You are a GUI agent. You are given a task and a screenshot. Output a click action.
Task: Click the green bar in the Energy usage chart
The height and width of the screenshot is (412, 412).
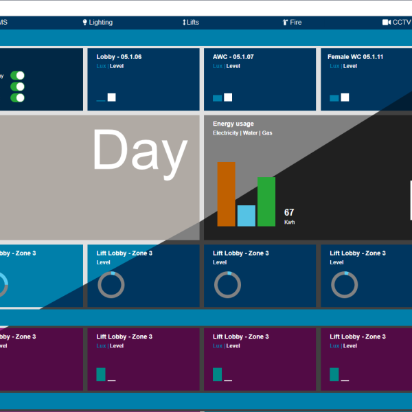(x=266, y=202)
